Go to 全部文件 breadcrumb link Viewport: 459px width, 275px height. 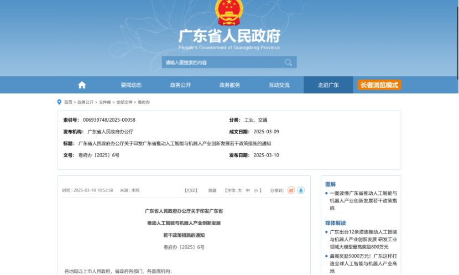coord(124,102)
